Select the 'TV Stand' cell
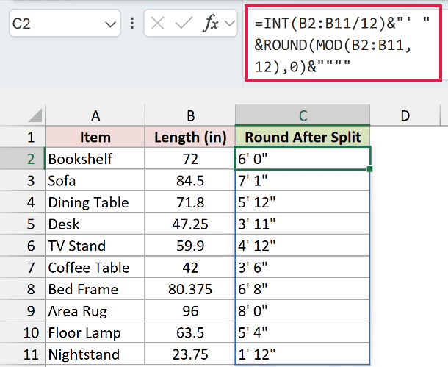Image resolution: width=448 pixels, height=367 pixels. 95,246
